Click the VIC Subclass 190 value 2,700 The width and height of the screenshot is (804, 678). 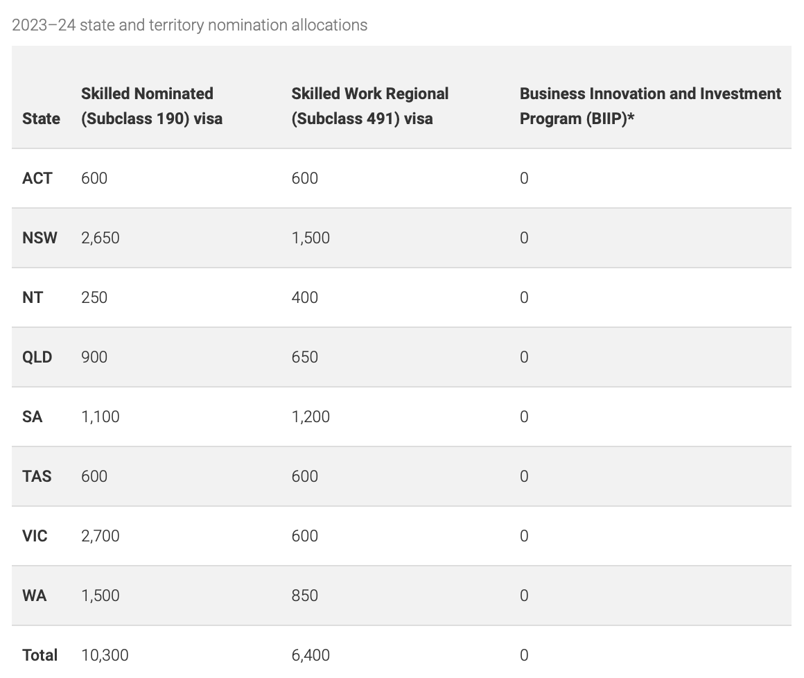click(101, 536)
